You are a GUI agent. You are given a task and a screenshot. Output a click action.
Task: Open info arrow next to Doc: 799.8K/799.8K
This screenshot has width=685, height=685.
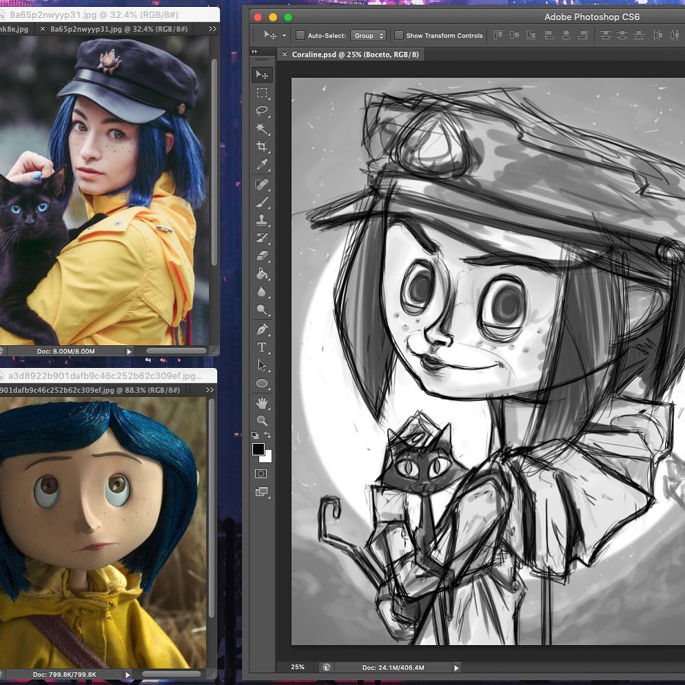127,675
